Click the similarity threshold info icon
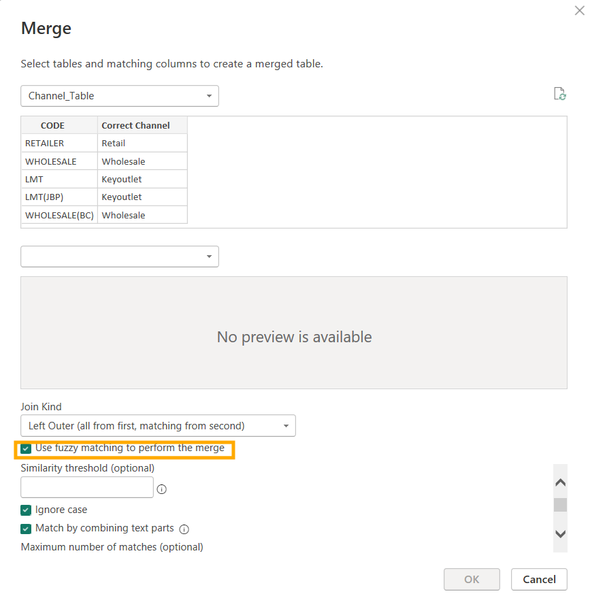Image resolution: width=590 pixels, height=611 pixels. click(162, 489)
